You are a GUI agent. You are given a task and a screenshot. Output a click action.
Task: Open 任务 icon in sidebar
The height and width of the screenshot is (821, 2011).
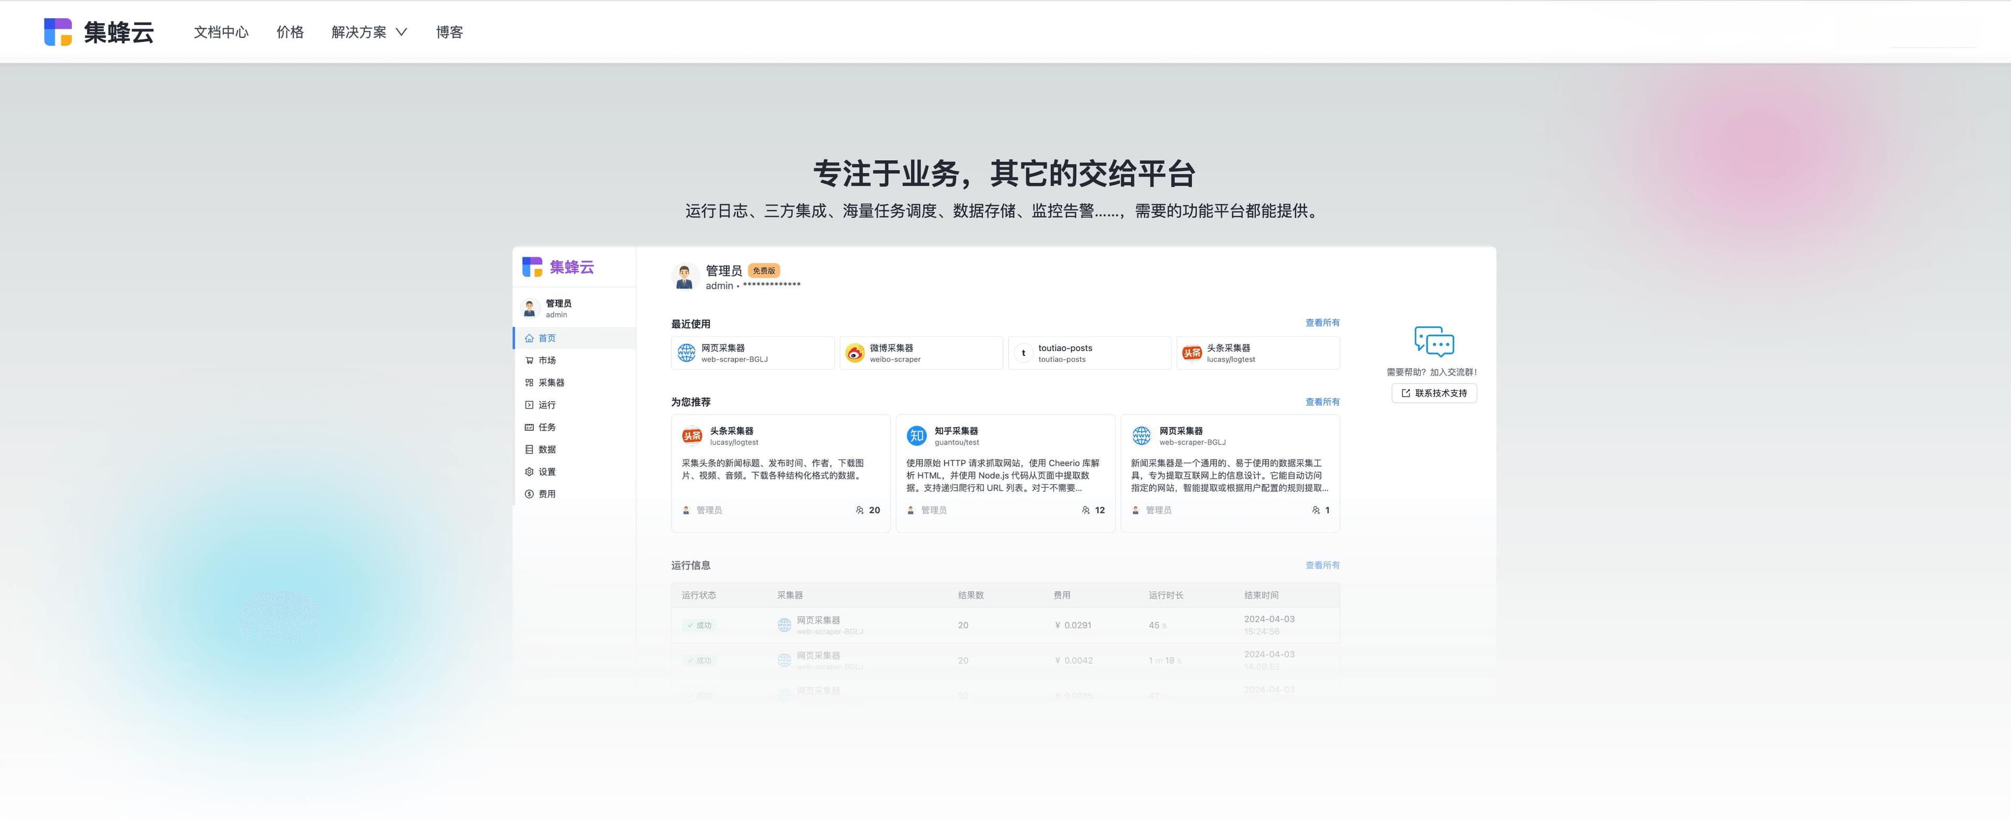point(529,428)
